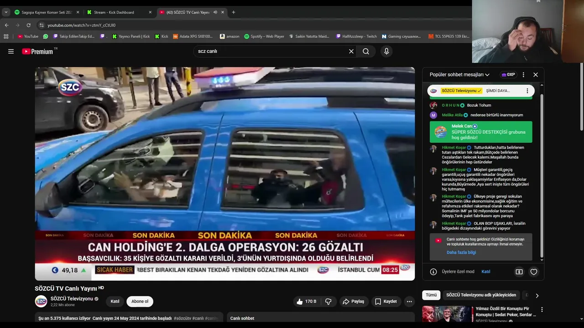
Task: Close the Kick Dashboard tab
Action: [x=150, y=12]
